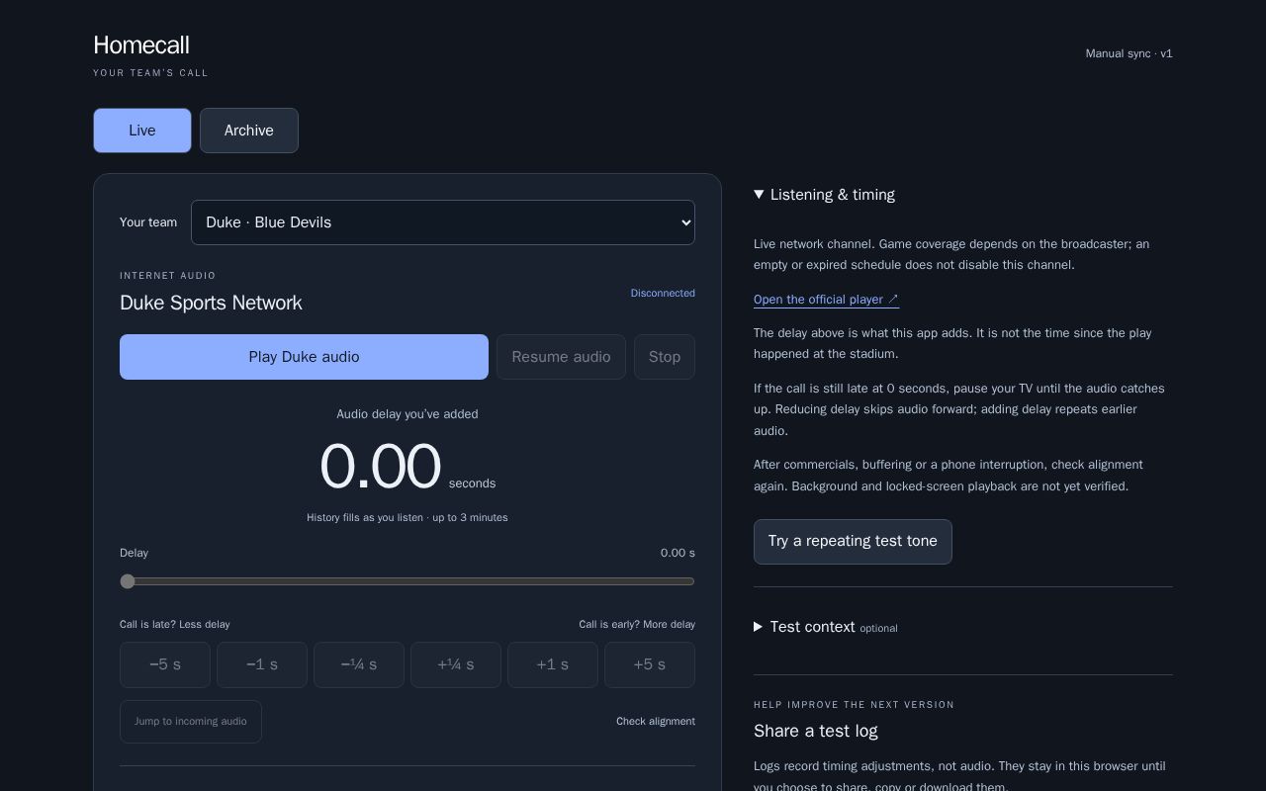Click the 0.00 seconds delay readout

[407, 467]
